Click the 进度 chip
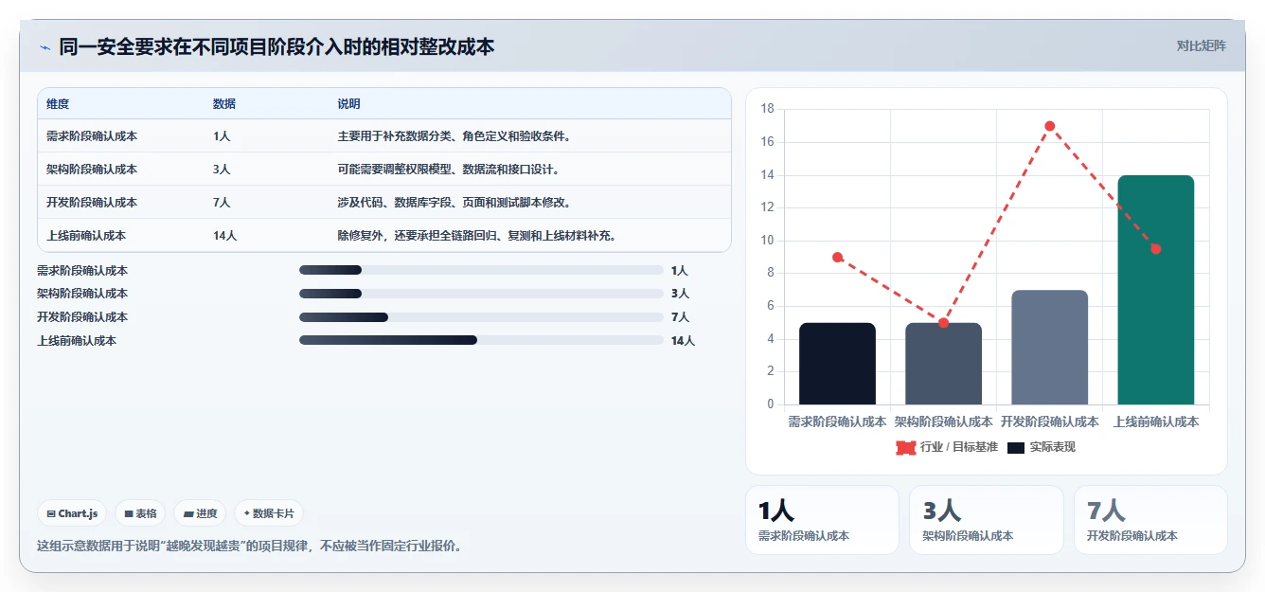Screen dimensions: 1265x592 [x=200, y=513]
